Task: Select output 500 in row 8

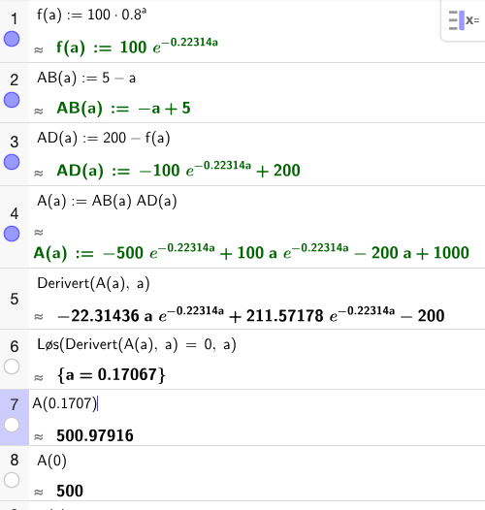Action: (70, 491)
